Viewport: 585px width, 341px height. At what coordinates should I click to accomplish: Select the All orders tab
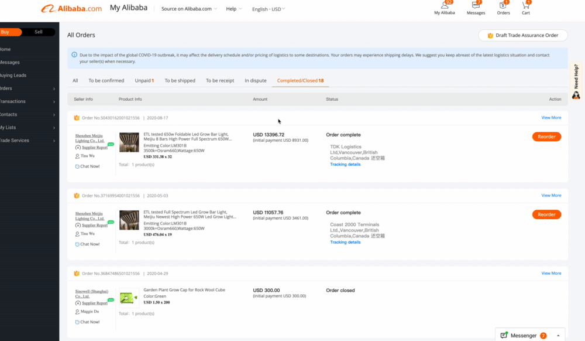[75, 81]
